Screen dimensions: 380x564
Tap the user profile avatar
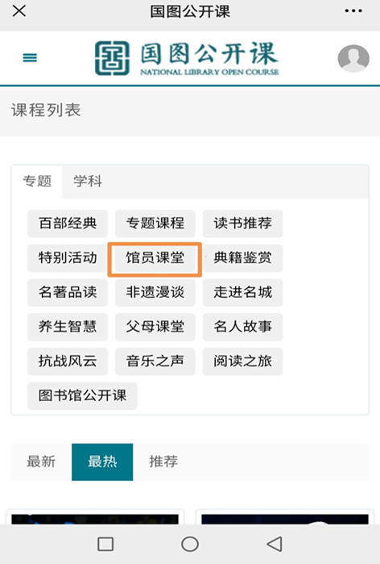tap(353, 58)
